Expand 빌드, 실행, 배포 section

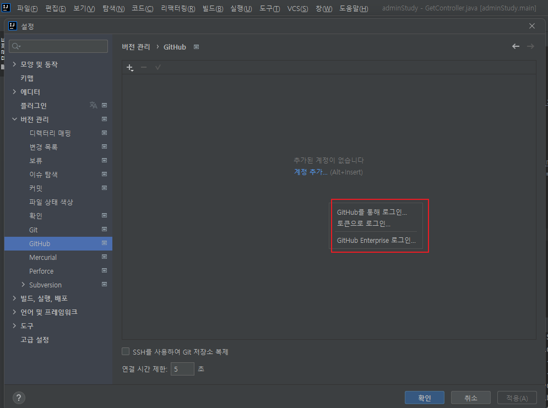point(14,298)
